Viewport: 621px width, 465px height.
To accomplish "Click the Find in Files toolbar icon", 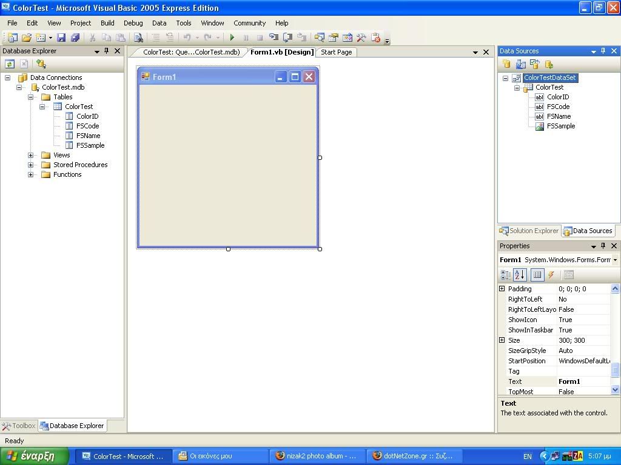I will (x=138, y=38).
